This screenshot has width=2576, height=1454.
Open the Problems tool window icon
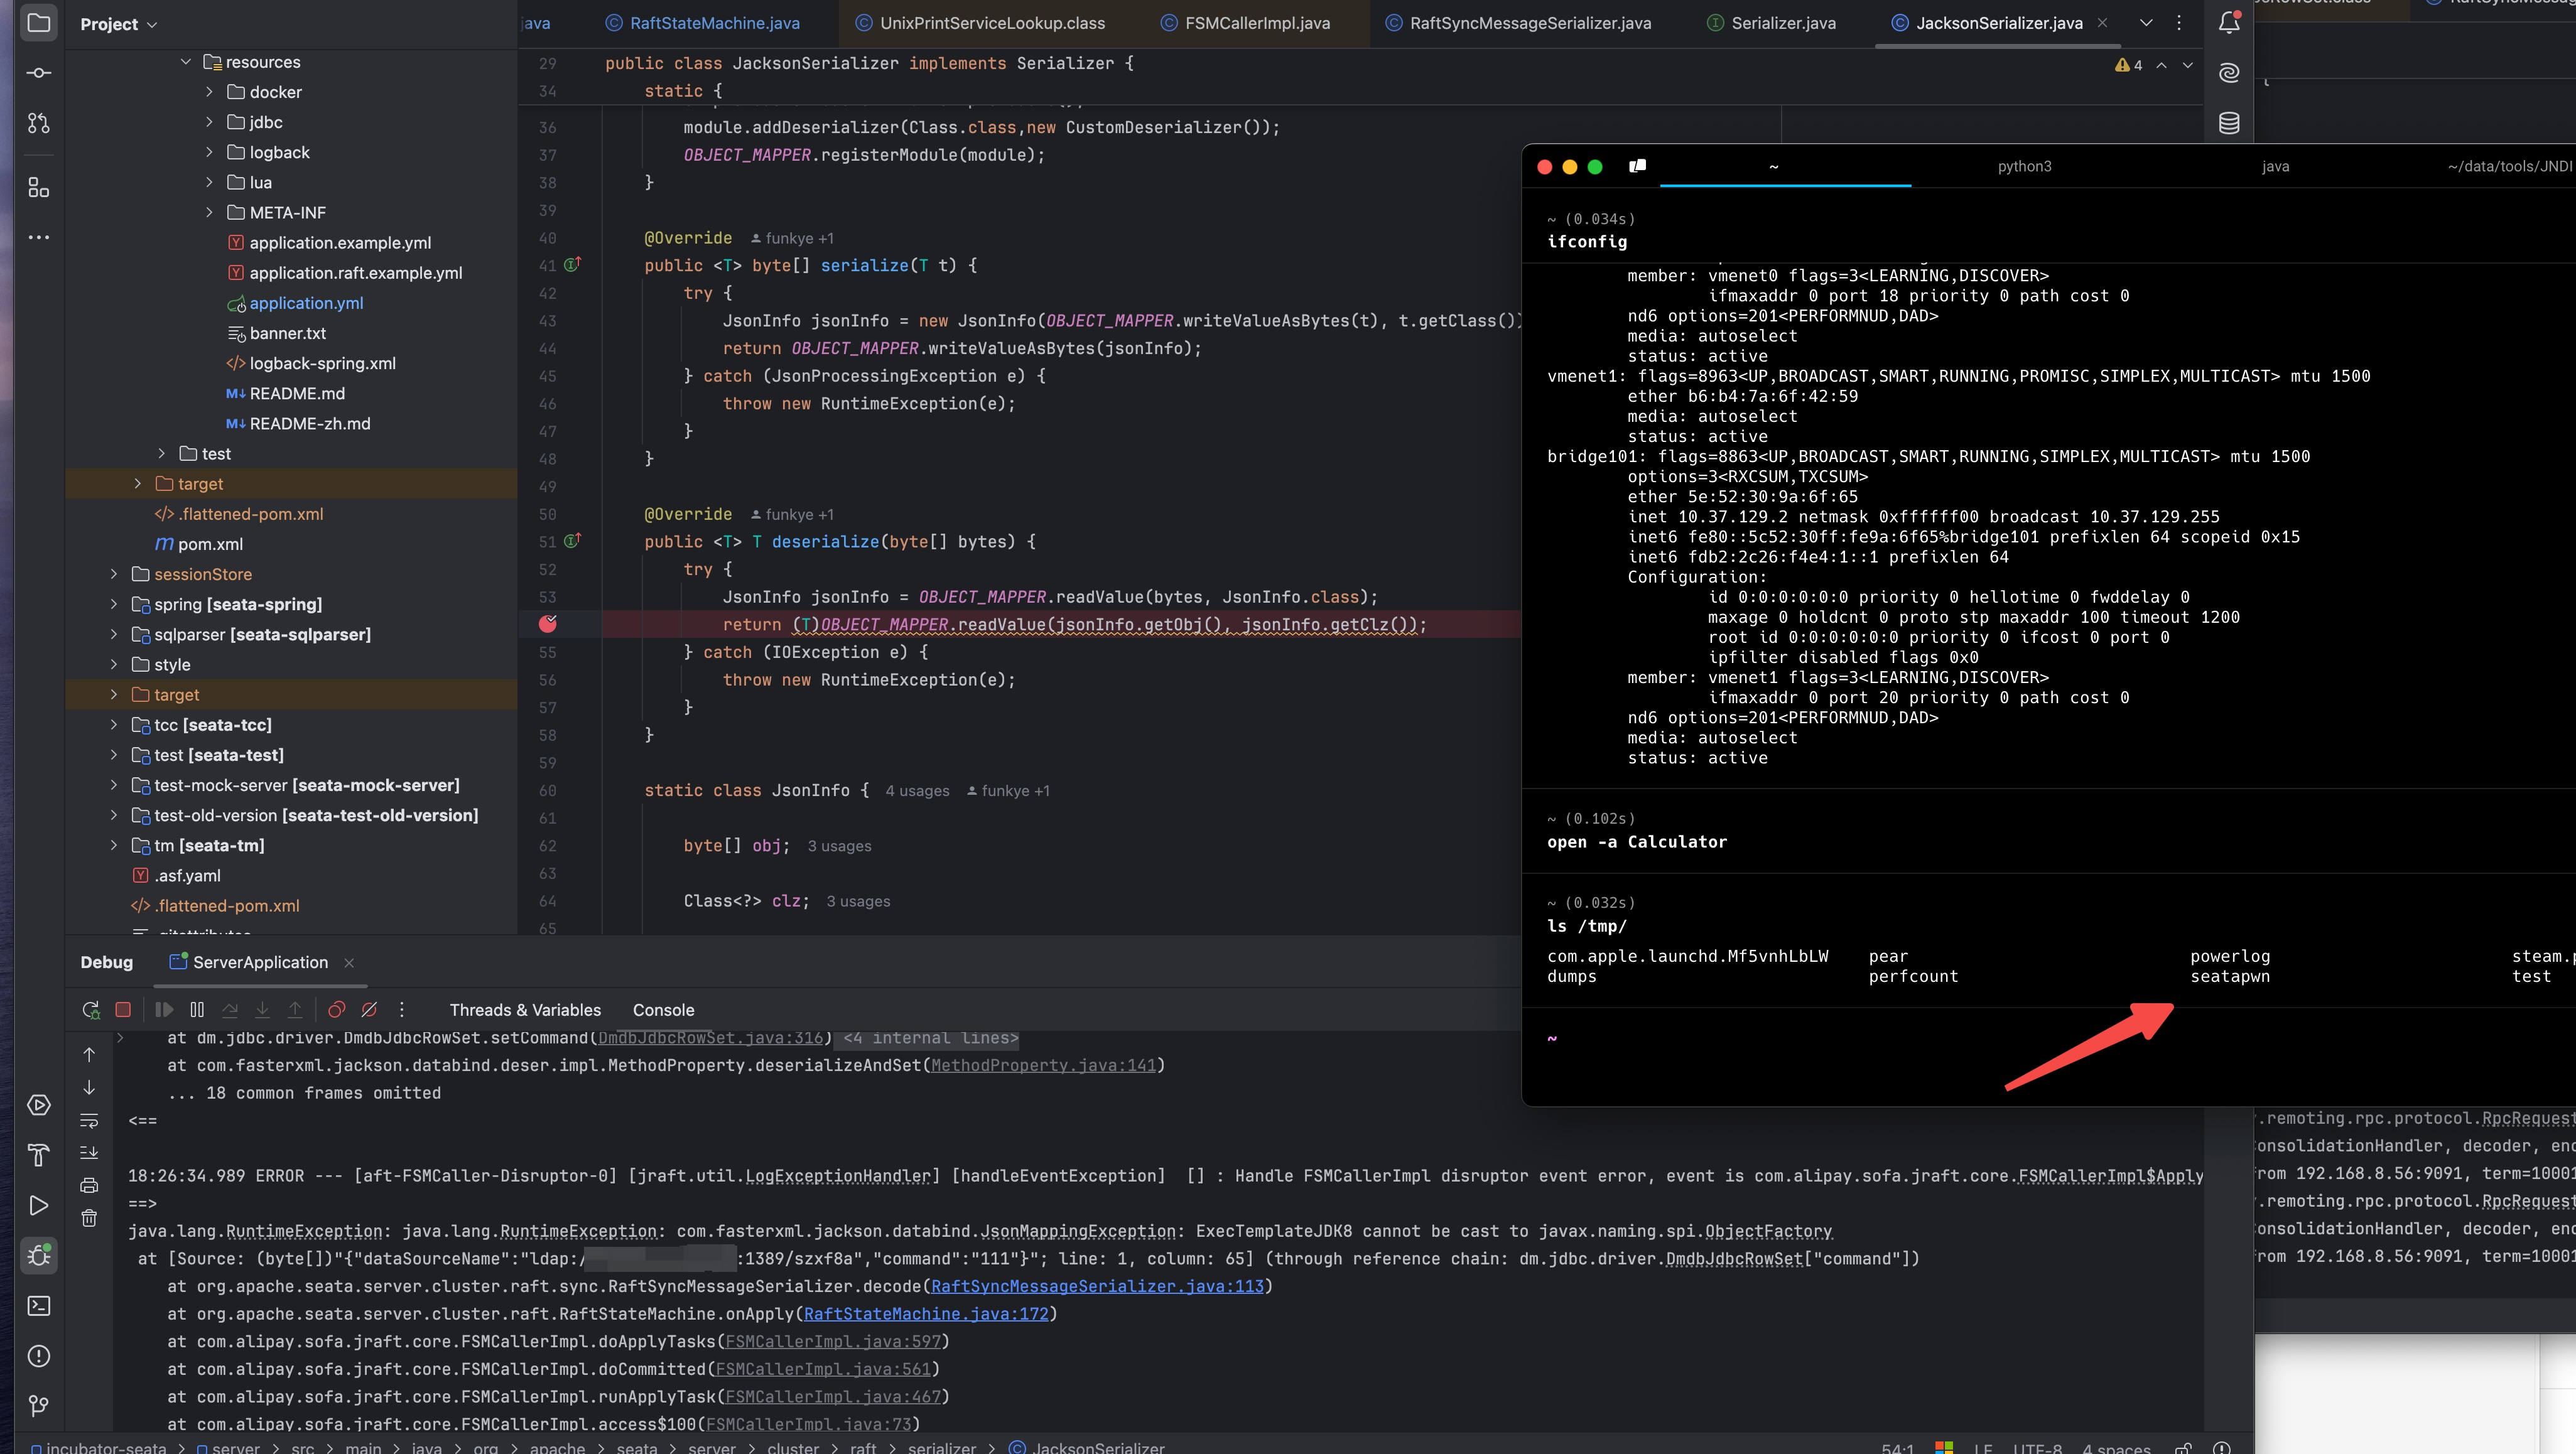[x=38, y=1356]
